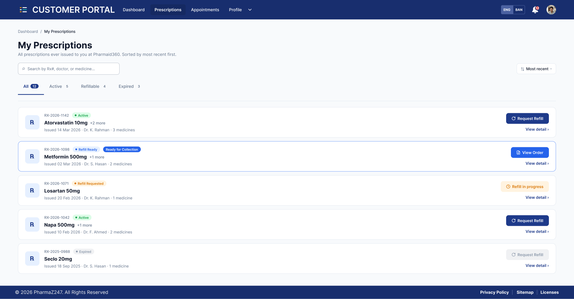Switch language to ENG

(507, 10)
